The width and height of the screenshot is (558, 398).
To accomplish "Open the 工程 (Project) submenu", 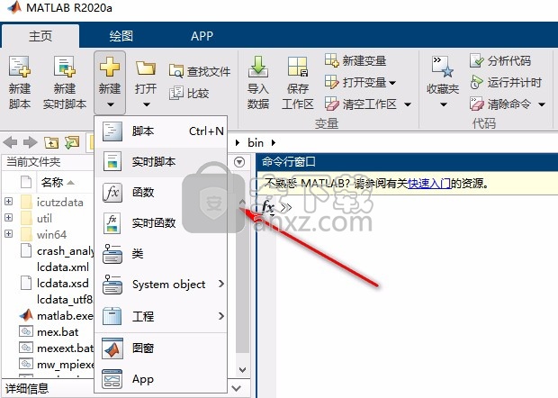I will click(x=161, y=316).
